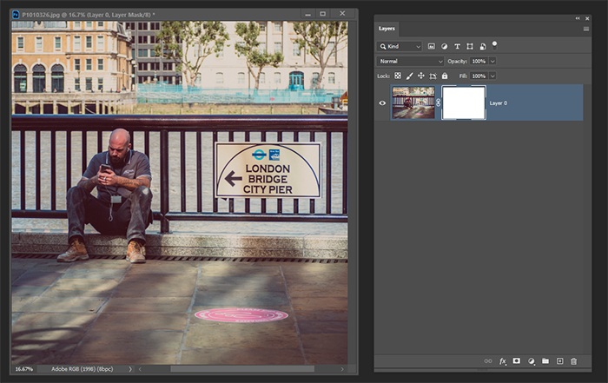The height and width of the screenshot is (383, 608).
Task: Add a layer style with fx
Action: (x=503, y=361)
